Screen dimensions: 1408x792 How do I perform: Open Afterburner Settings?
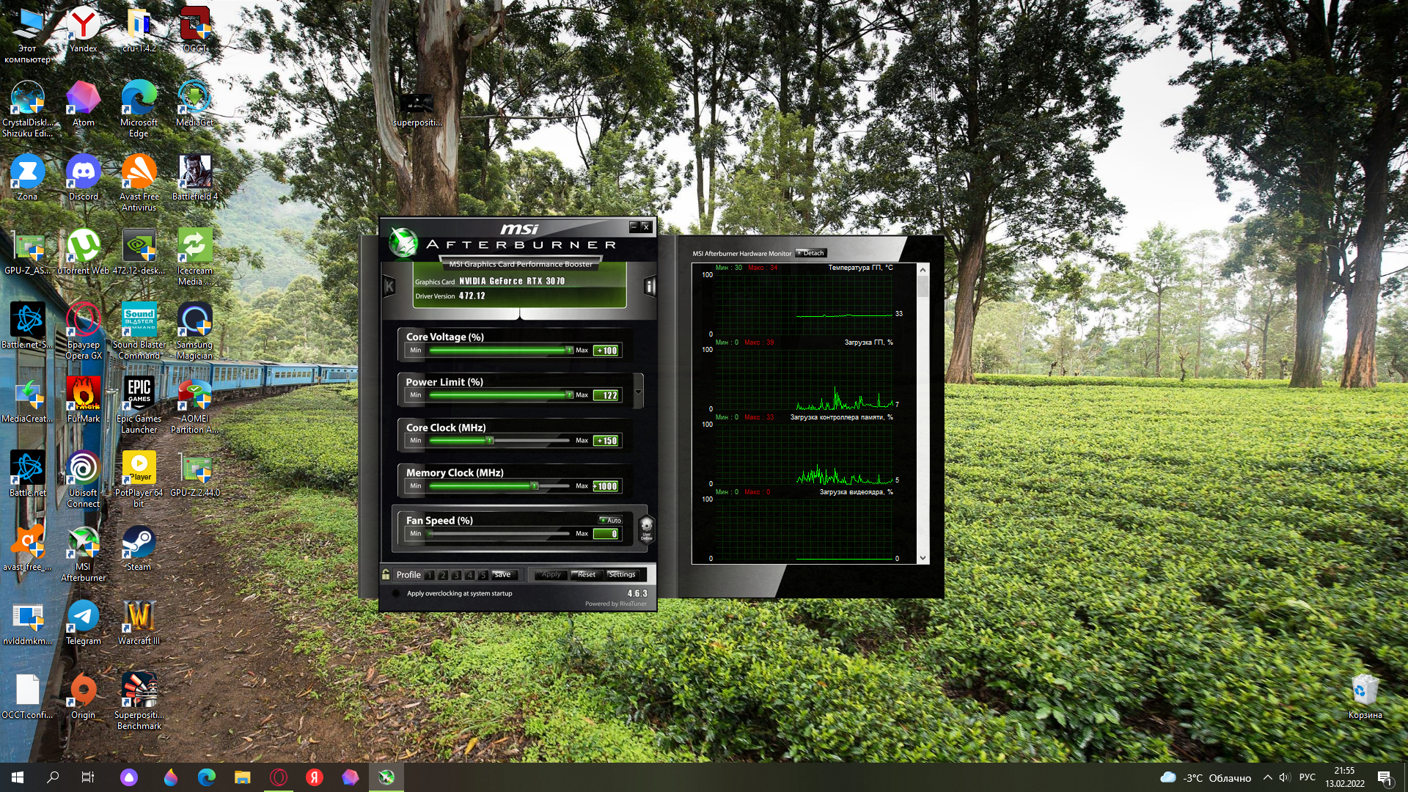(622, 575)
